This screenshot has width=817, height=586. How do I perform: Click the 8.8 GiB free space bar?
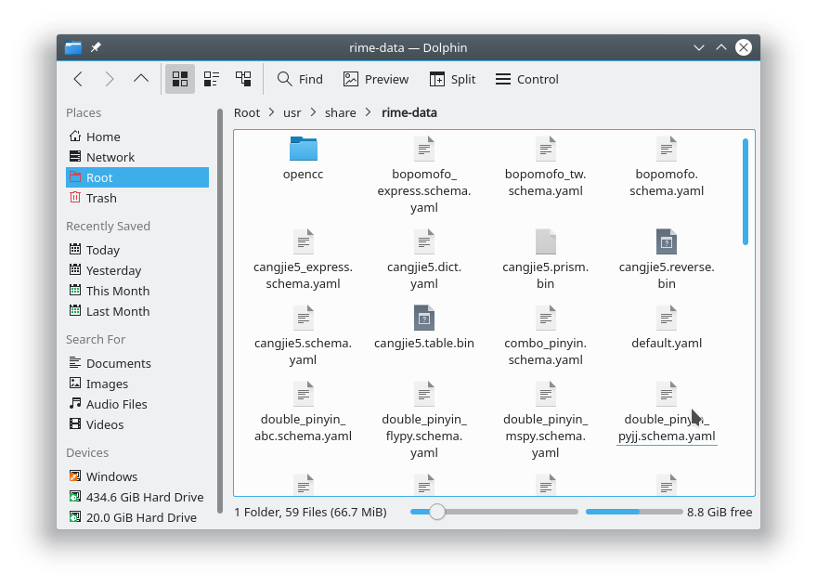coord(634,512)
